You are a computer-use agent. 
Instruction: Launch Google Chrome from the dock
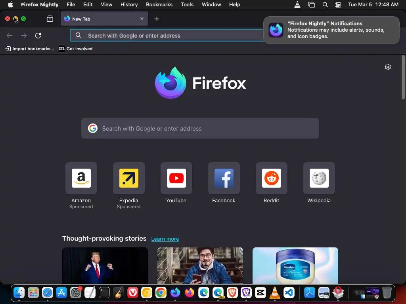(161, 293)
